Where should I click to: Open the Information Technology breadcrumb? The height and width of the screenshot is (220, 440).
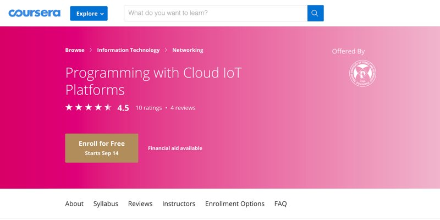pos(128,50)
